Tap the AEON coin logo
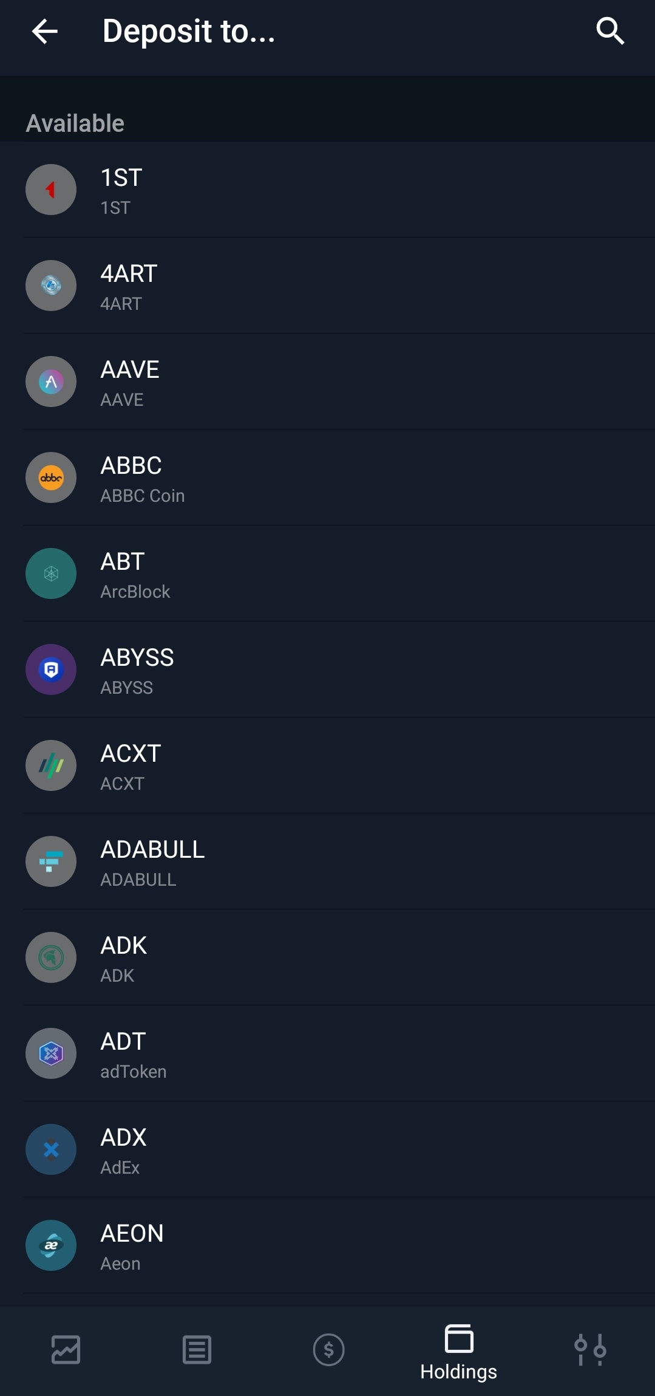This screenshot has height=1396, width=655. pyautogui.click(x=51, y=1245)
